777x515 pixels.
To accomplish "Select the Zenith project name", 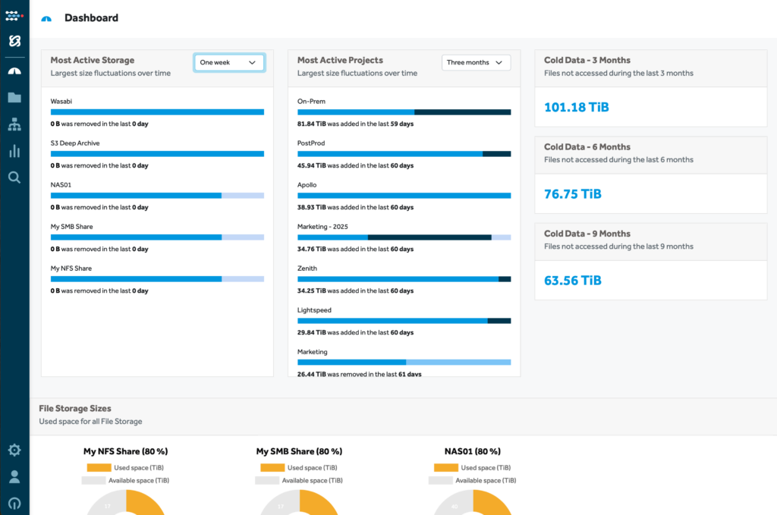I will pos(307,268).
